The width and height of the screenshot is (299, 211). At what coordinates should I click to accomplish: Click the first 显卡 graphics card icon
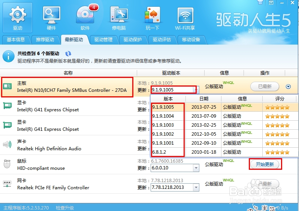(x=7, y=106)
